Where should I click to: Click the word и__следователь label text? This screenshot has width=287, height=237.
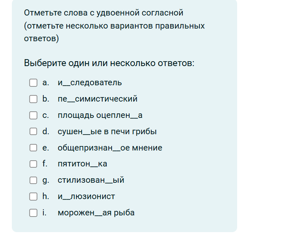90,83
